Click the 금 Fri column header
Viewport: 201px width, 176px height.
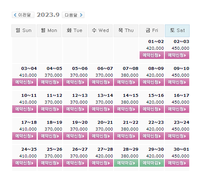(x=151, y=31)
